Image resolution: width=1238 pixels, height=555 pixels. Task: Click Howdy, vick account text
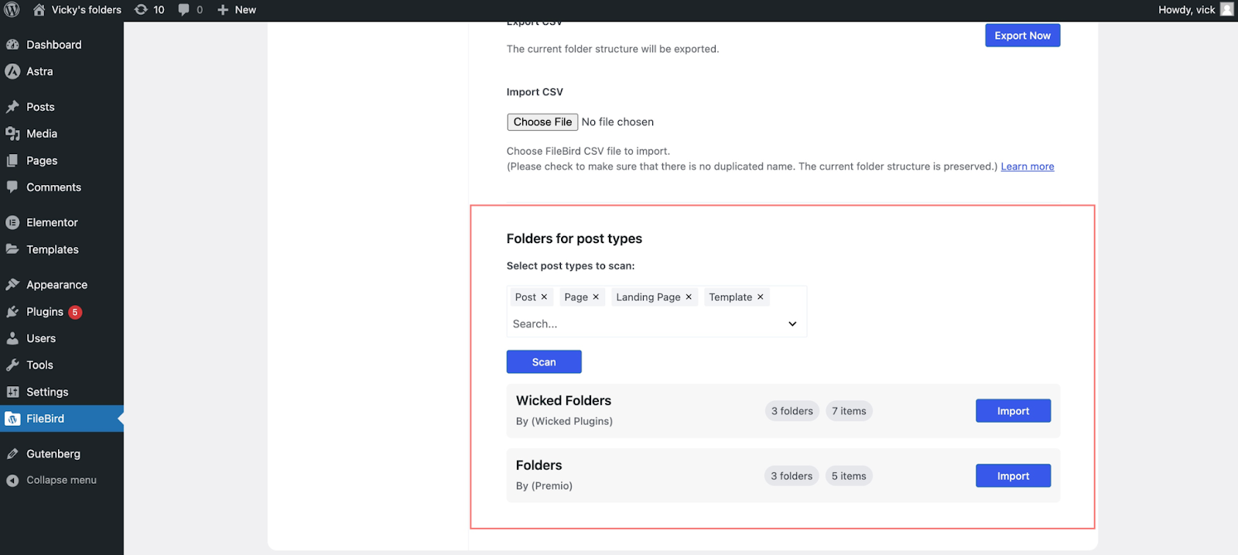(1186, 10)
